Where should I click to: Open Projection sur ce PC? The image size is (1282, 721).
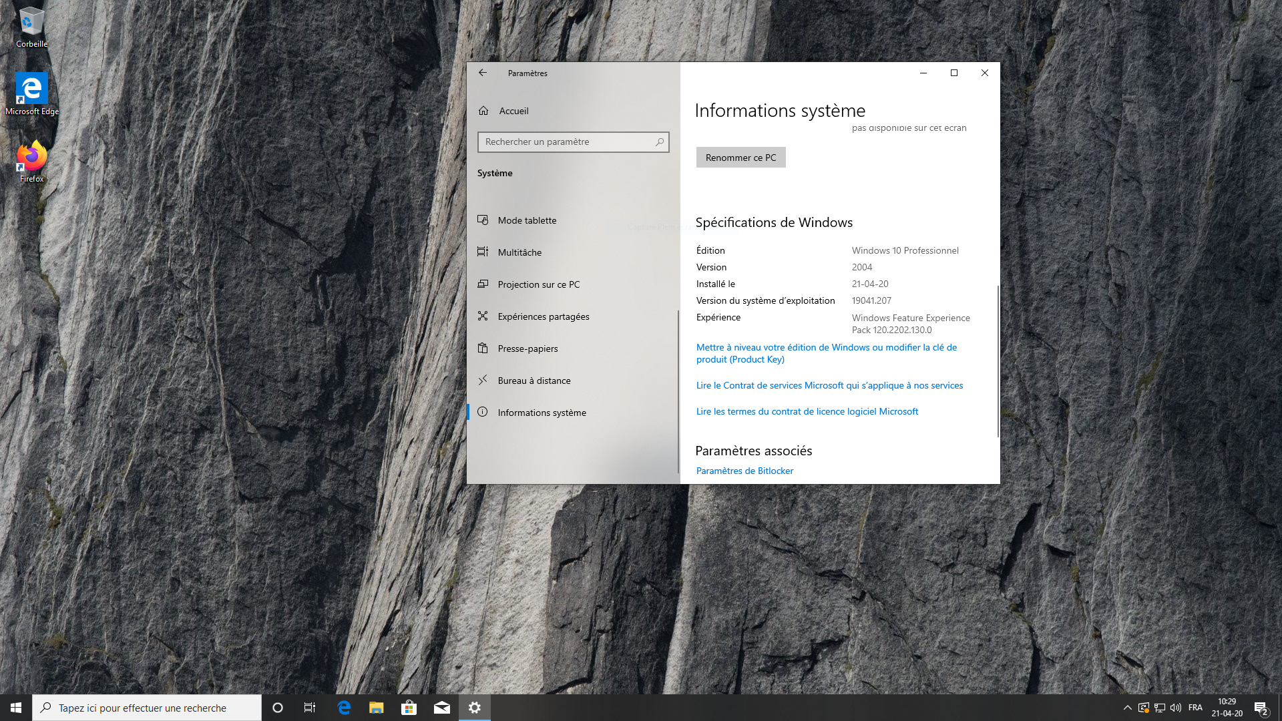[x=538, y=284]
